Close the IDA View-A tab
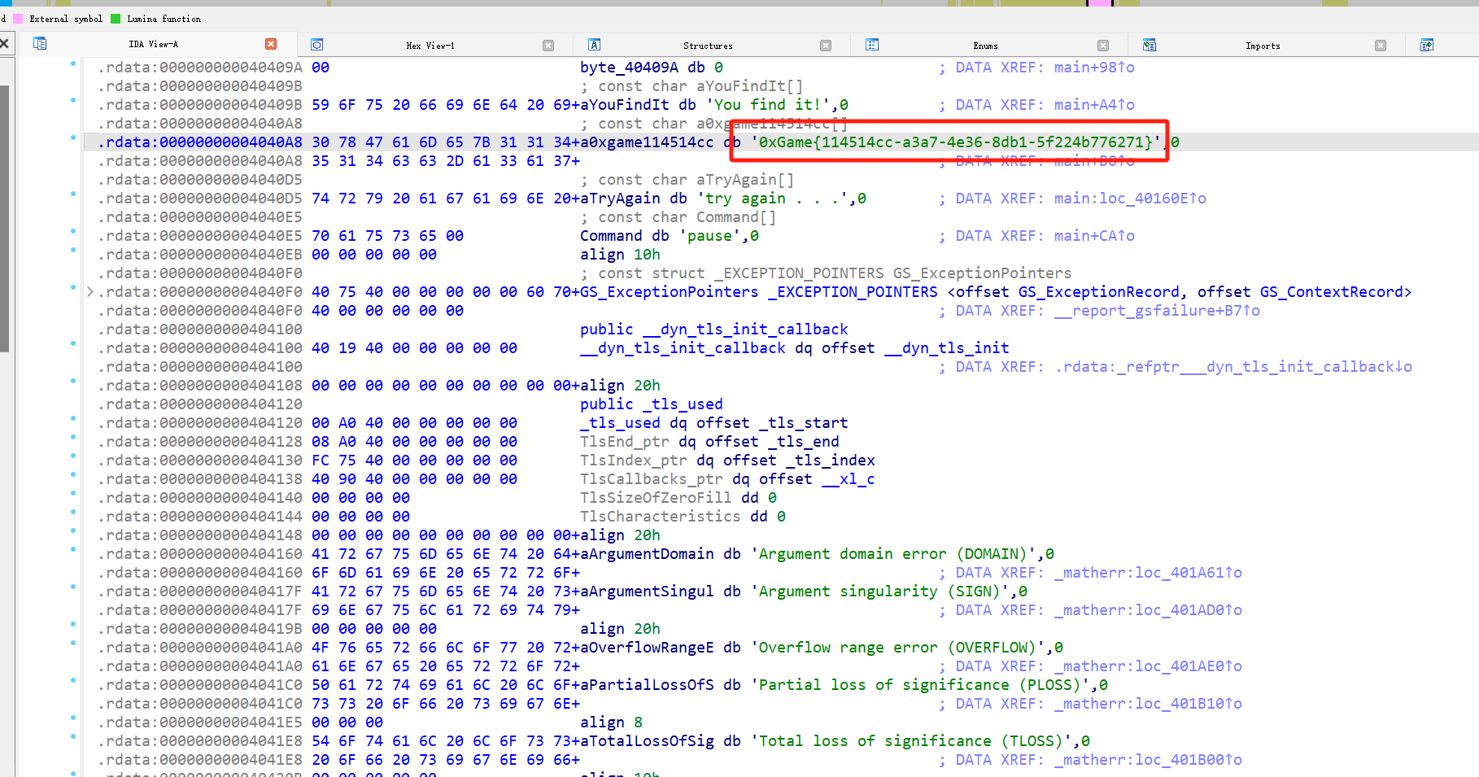This screenshot has height=777, width=1479. (271, 44)
